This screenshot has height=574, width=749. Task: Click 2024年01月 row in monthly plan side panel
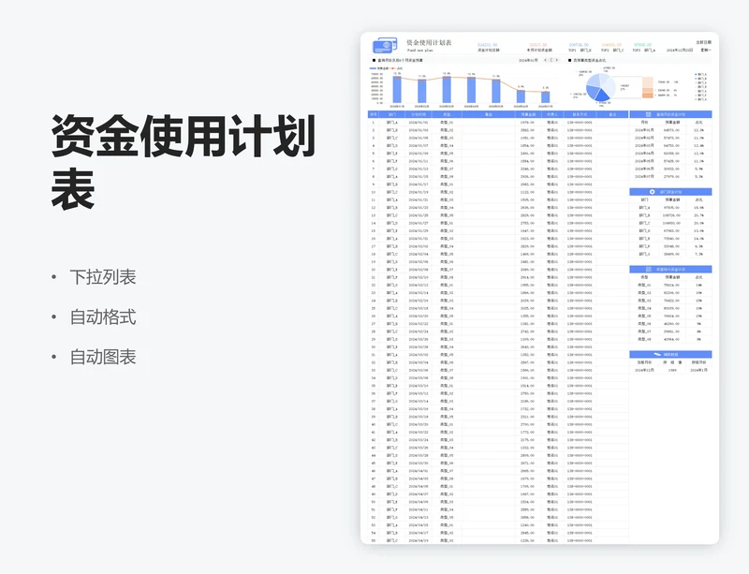(670, 130)
